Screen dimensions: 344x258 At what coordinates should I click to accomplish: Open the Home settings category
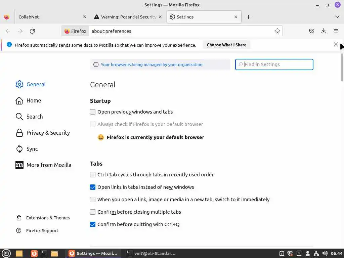(x=28, y=100)
